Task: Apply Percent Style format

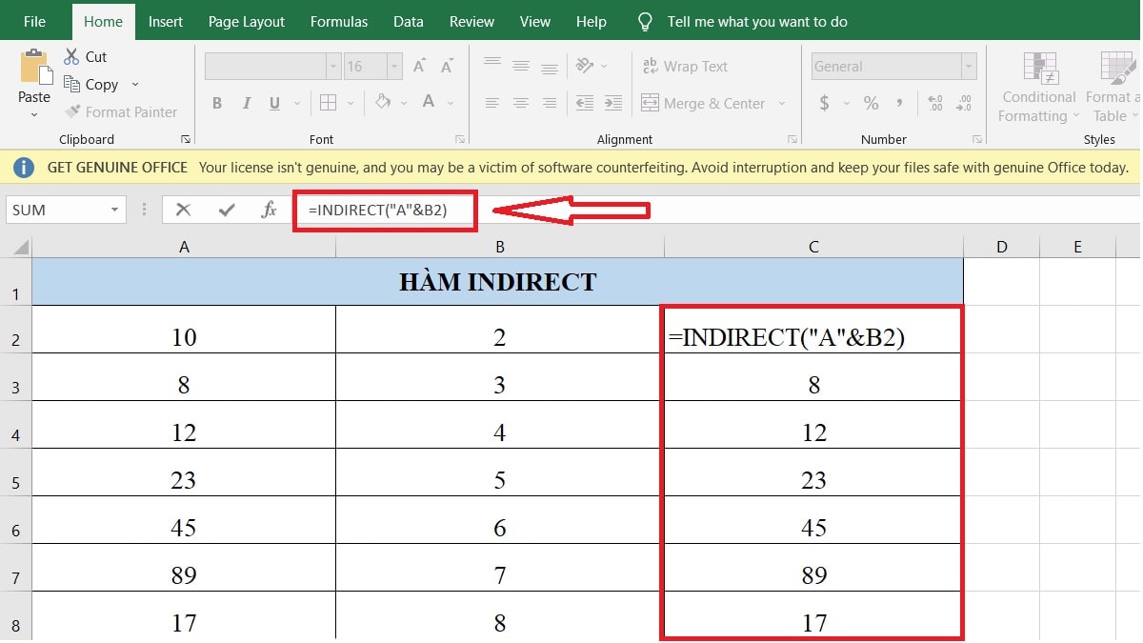Action: [871, 103]
